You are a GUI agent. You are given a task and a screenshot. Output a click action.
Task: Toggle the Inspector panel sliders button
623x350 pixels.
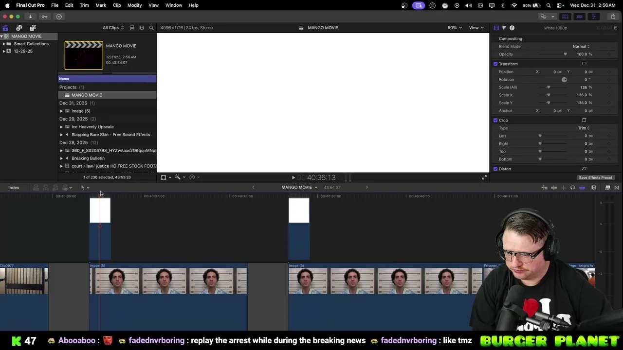593,17
